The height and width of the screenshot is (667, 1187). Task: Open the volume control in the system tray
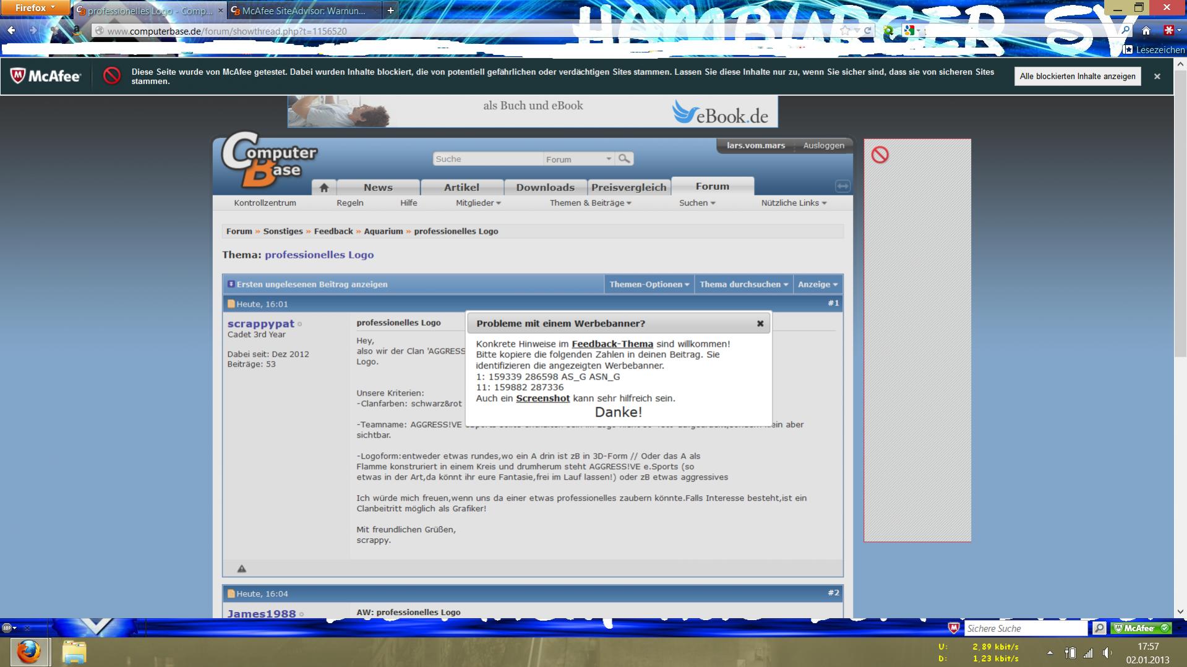[1107, 653]
